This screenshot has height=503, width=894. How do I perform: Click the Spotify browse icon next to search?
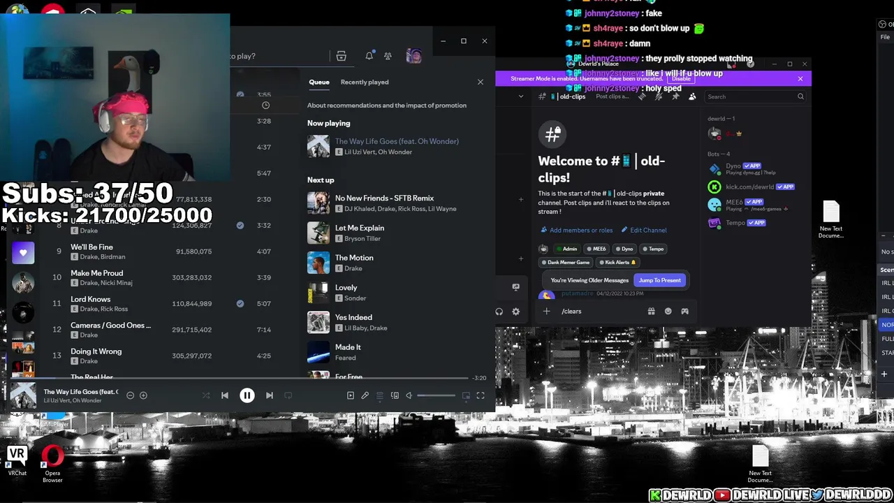coord(341,56)
